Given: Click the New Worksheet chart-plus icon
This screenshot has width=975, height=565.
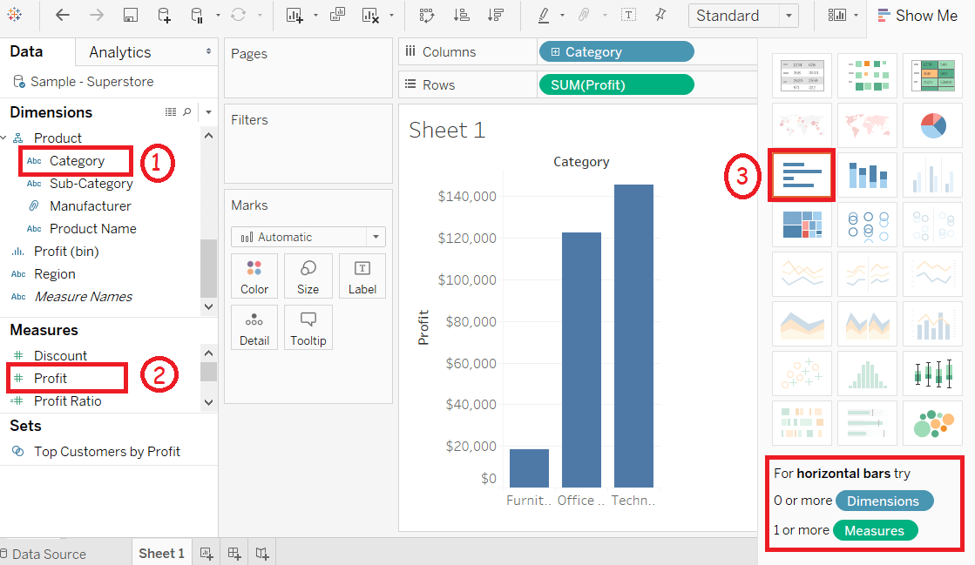Looking at the screenshot, I should coord(295,16).
